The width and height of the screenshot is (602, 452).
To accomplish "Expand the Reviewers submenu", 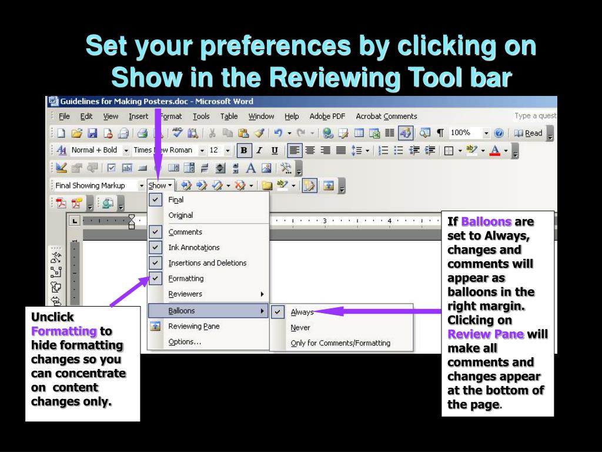I will click(x=208, y=294).
